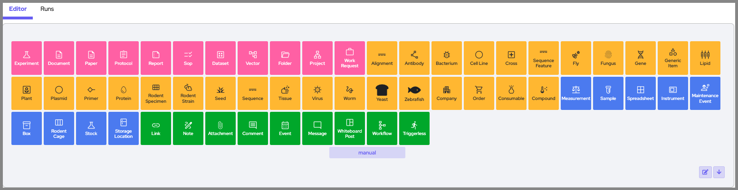
Task: Click the Measurement scales tile
Action: pyautogui.click(x=576, y=93)
